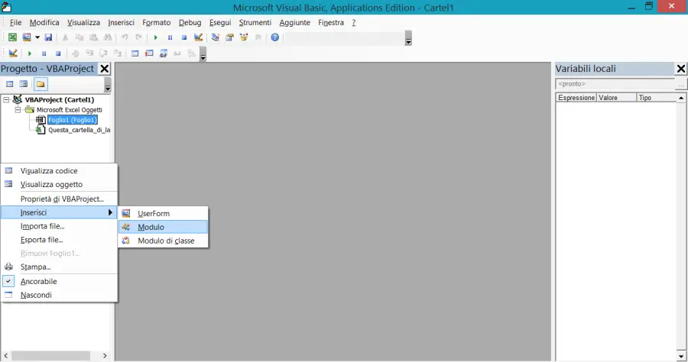Screen dimensions: 688x362
Task: Click the Progetto panel's right scroll arrow
Action: pyautogui.click(x=105, y=355)
